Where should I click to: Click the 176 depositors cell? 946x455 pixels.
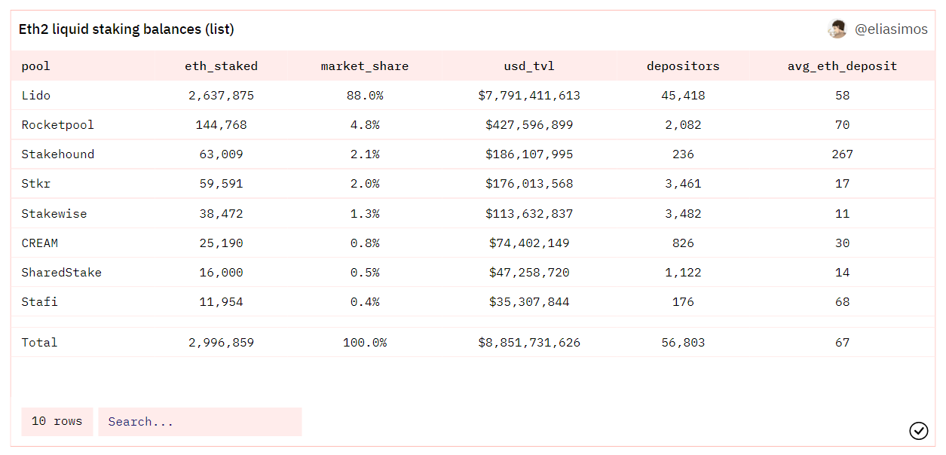click(683, 302)
